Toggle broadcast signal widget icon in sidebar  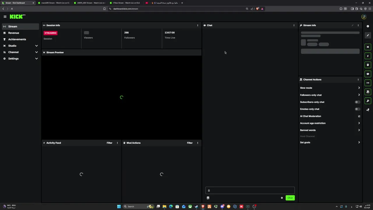click(x=368, y=83)
